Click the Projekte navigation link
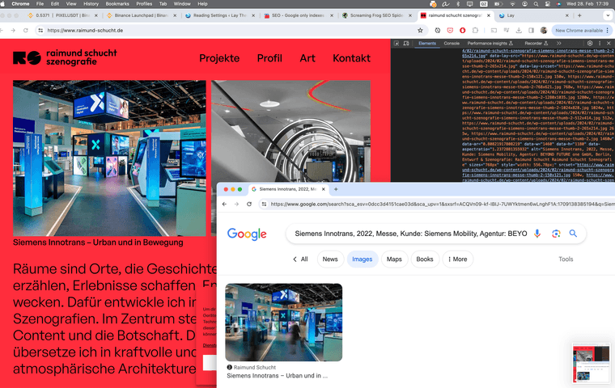 219,58
